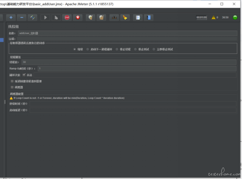Open the Help book icon
The width and height of the screenshot is (242, 179).
pyautogui.click(x=149, y=17)
